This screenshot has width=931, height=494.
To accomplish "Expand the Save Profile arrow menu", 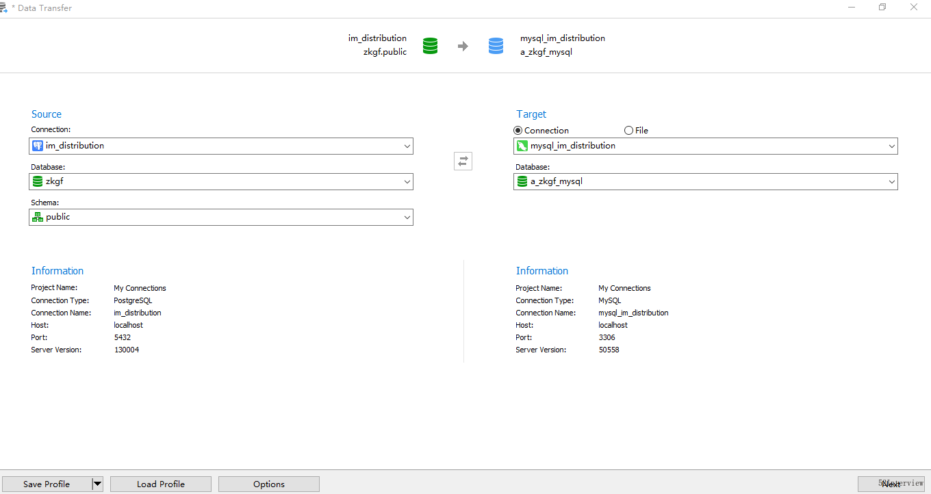I will (97, 484).
